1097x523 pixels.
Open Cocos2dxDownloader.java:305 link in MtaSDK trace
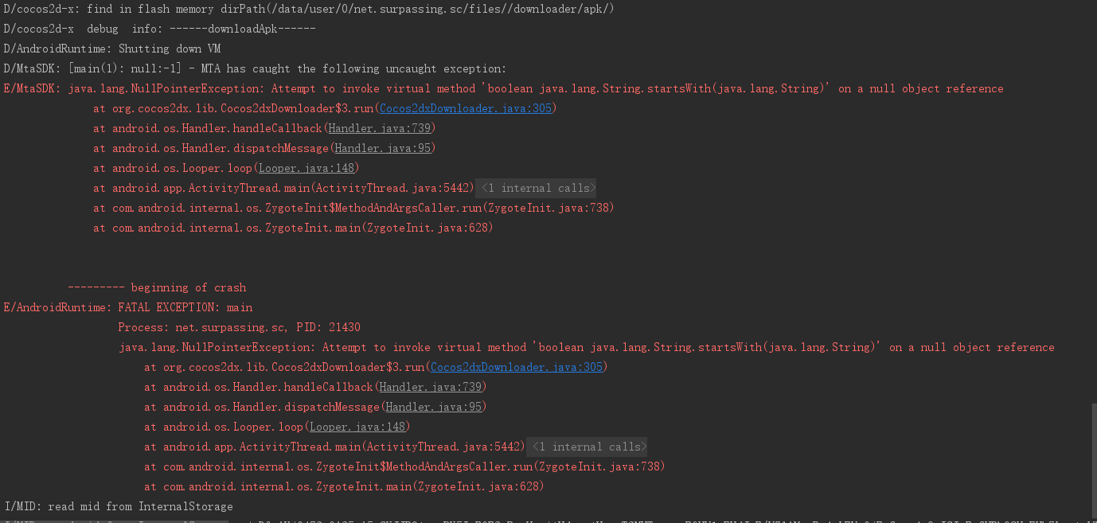(466, 108)
